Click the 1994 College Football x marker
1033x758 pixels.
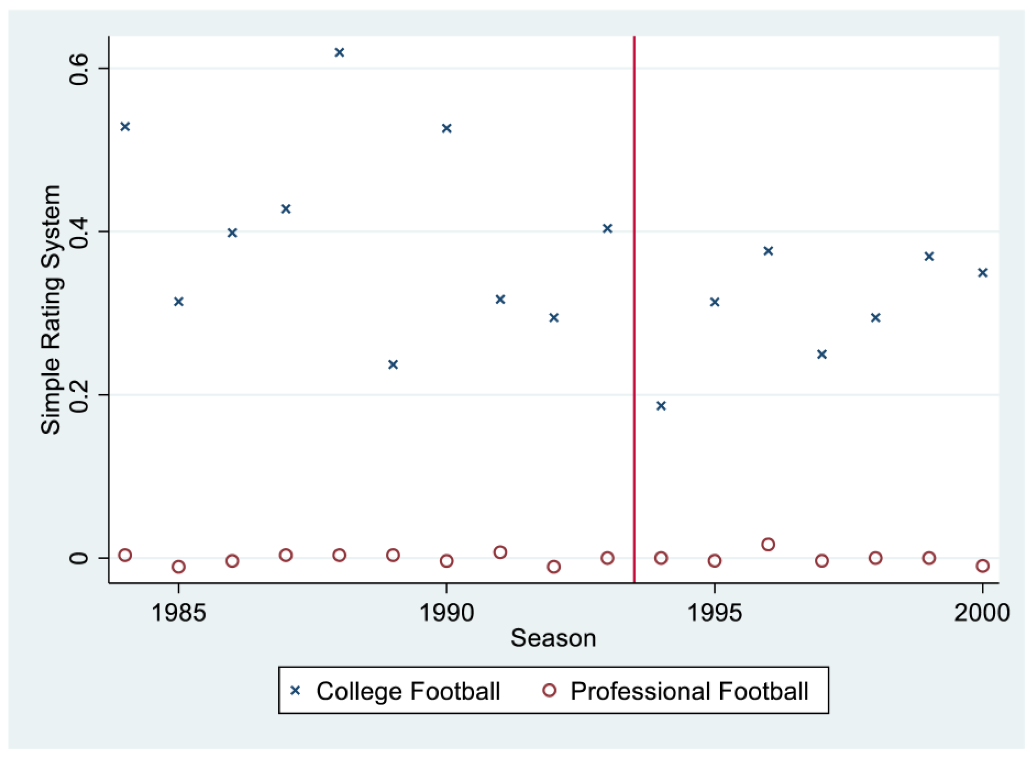[x=661, y=406]
